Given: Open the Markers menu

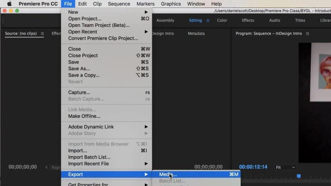Looking at the screenshot, I should pos(146,4).
